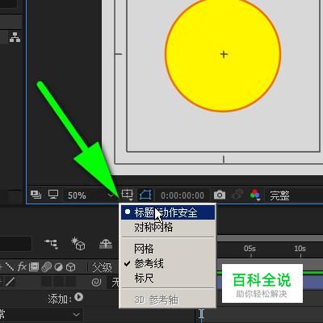Screen dimensions: 323x323
Task: Click the 0:00:00:00 timecode display
Action: [x=182, y=195]
